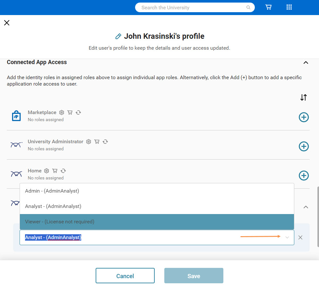Click the shopping cart icon in header
This screenshot has height=290, width=319.
pos(268,7)
